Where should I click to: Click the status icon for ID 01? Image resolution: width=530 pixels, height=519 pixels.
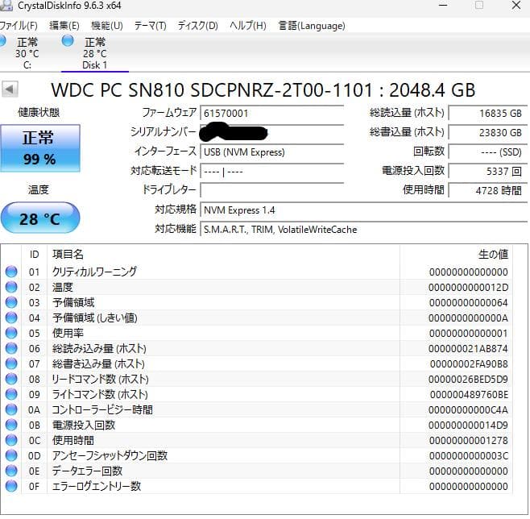tap(11, 272)
